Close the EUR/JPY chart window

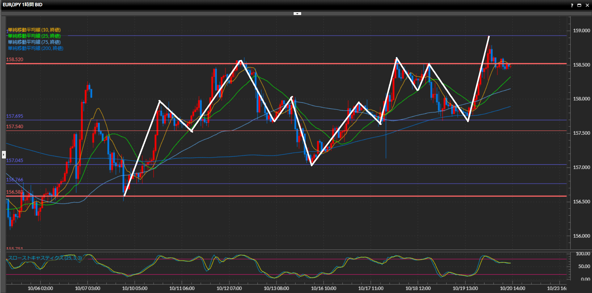click(587, 5)
